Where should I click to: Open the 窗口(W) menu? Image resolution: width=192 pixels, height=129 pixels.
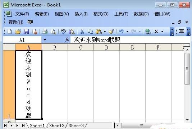[x=162, y=14]
